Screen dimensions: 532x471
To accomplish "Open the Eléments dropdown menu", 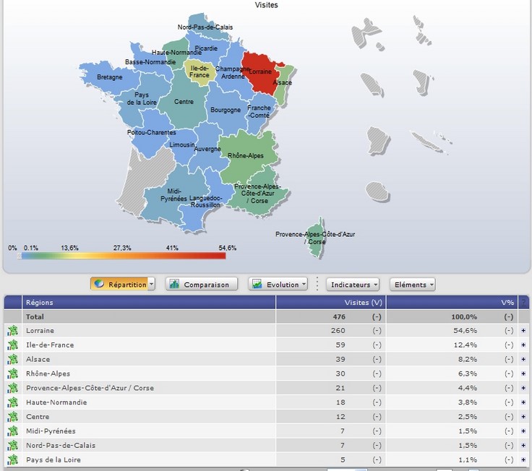I will point(413,285).
